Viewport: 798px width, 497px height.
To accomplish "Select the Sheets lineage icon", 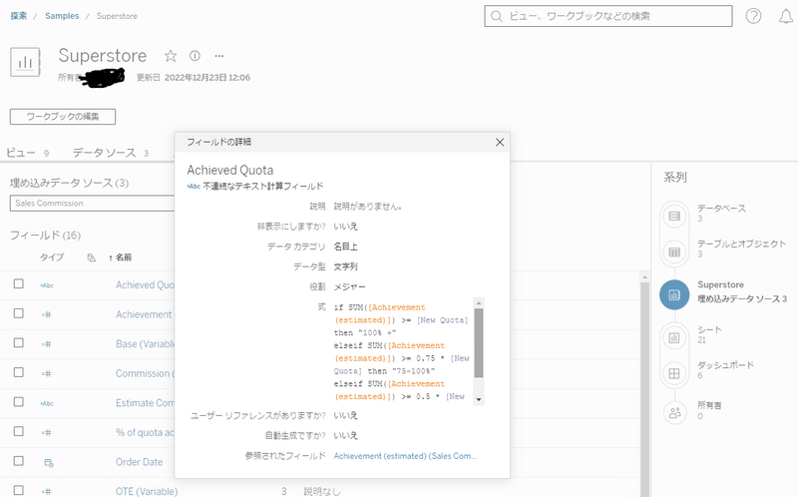I will (674, 337).
